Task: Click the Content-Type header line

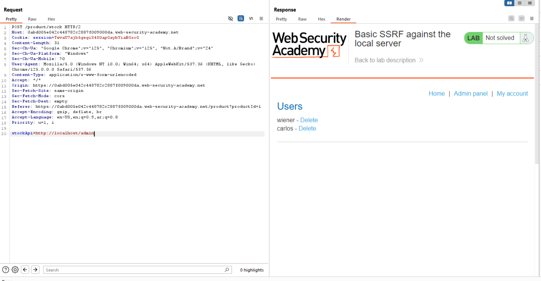Action: (74, 75)
